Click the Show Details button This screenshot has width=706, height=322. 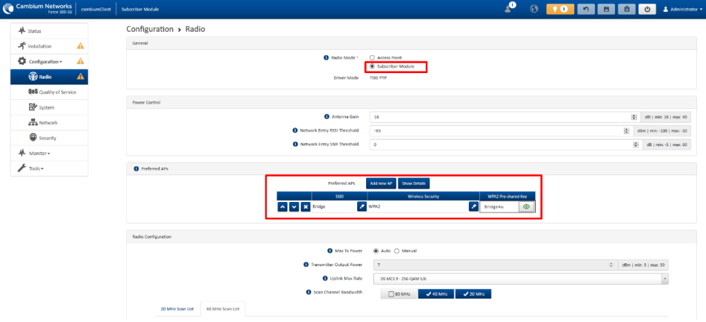tap(414, 183)
